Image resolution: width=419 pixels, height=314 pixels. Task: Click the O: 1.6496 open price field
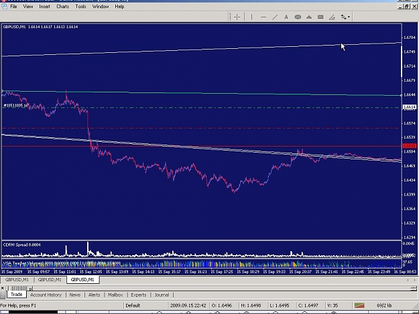pyautogui.click(x=222, y=305)
